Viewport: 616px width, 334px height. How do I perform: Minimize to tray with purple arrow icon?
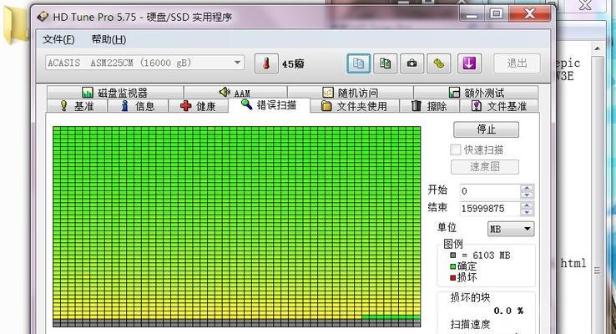click(x=469, y=63)
